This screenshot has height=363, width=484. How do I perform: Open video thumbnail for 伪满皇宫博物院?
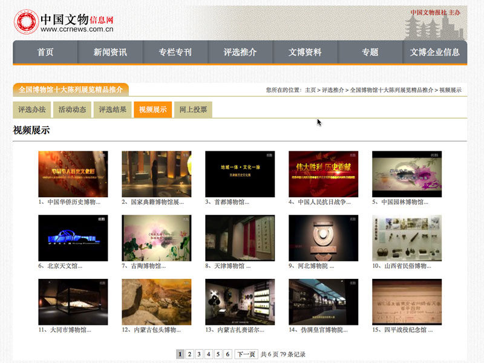(324, 302)
